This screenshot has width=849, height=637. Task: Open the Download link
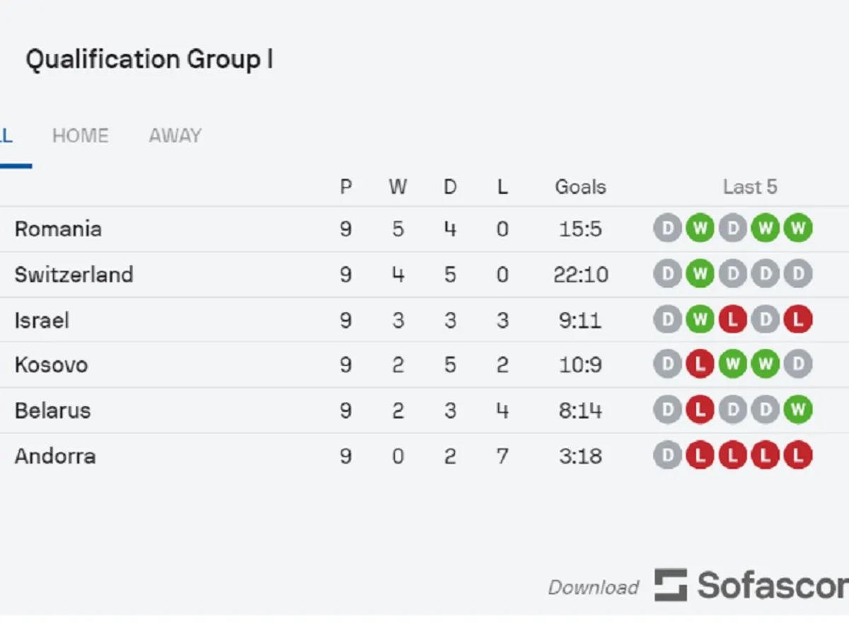click(593, 587)
